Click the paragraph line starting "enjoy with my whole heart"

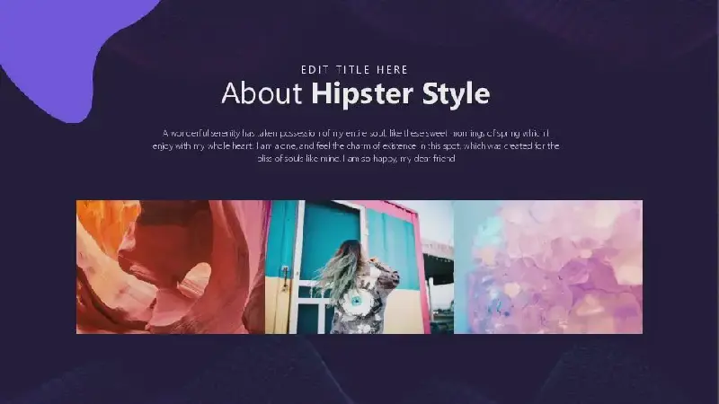[x=357, y=145]
